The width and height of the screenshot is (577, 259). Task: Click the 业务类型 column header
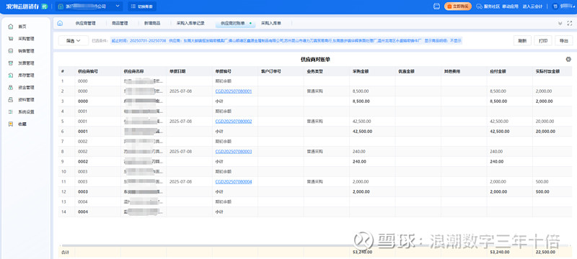[x=327, y=71]
